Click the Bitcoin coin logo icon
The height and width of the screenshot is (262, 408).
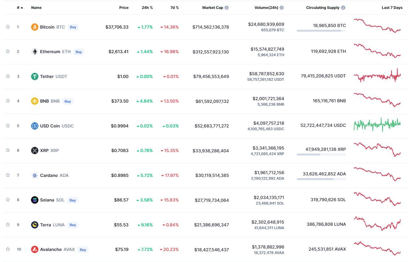35,27
